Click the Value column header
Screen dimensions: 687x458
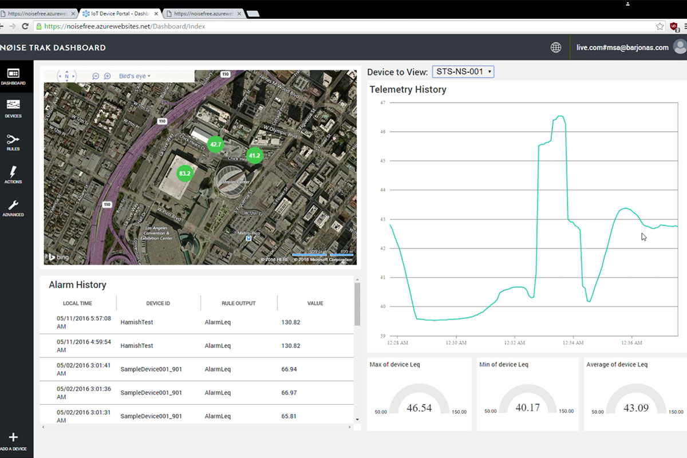click(315, 303)
